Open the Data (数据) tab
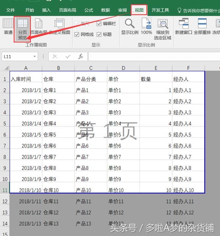The image size is (220, 236). tap(106, 10)
